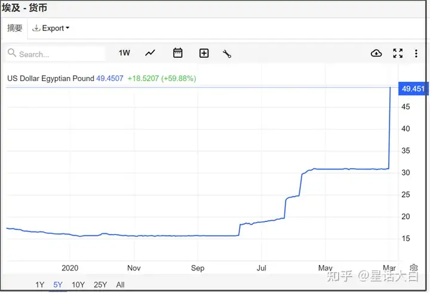430x293 pixels.
Task: Select the 5Y time range
Action: coord(58,285)
